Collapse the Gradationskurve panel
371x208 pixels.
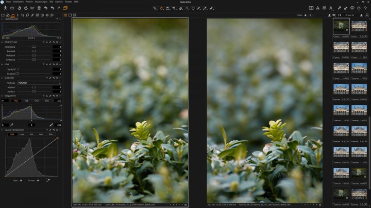pos(2,130)
